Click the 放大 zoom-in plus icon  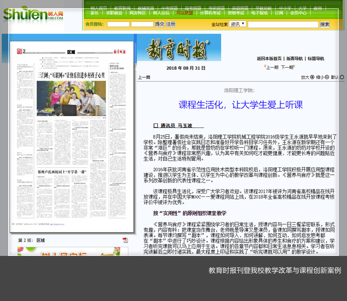point(312,77)
